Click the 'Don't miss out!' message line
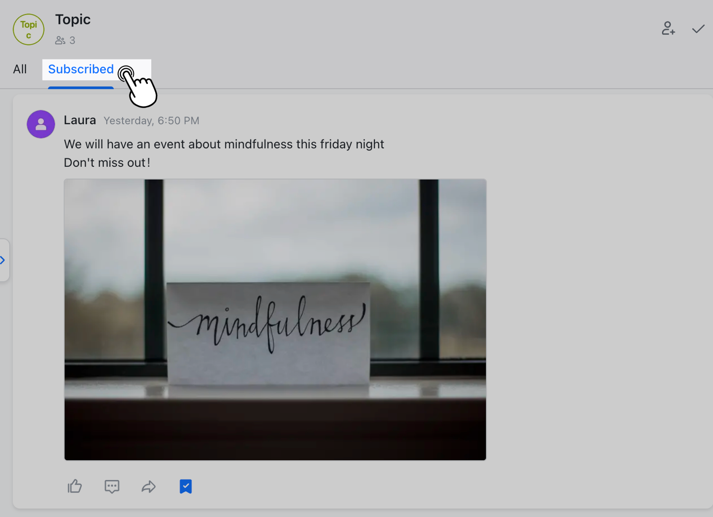 click(107, 162)
